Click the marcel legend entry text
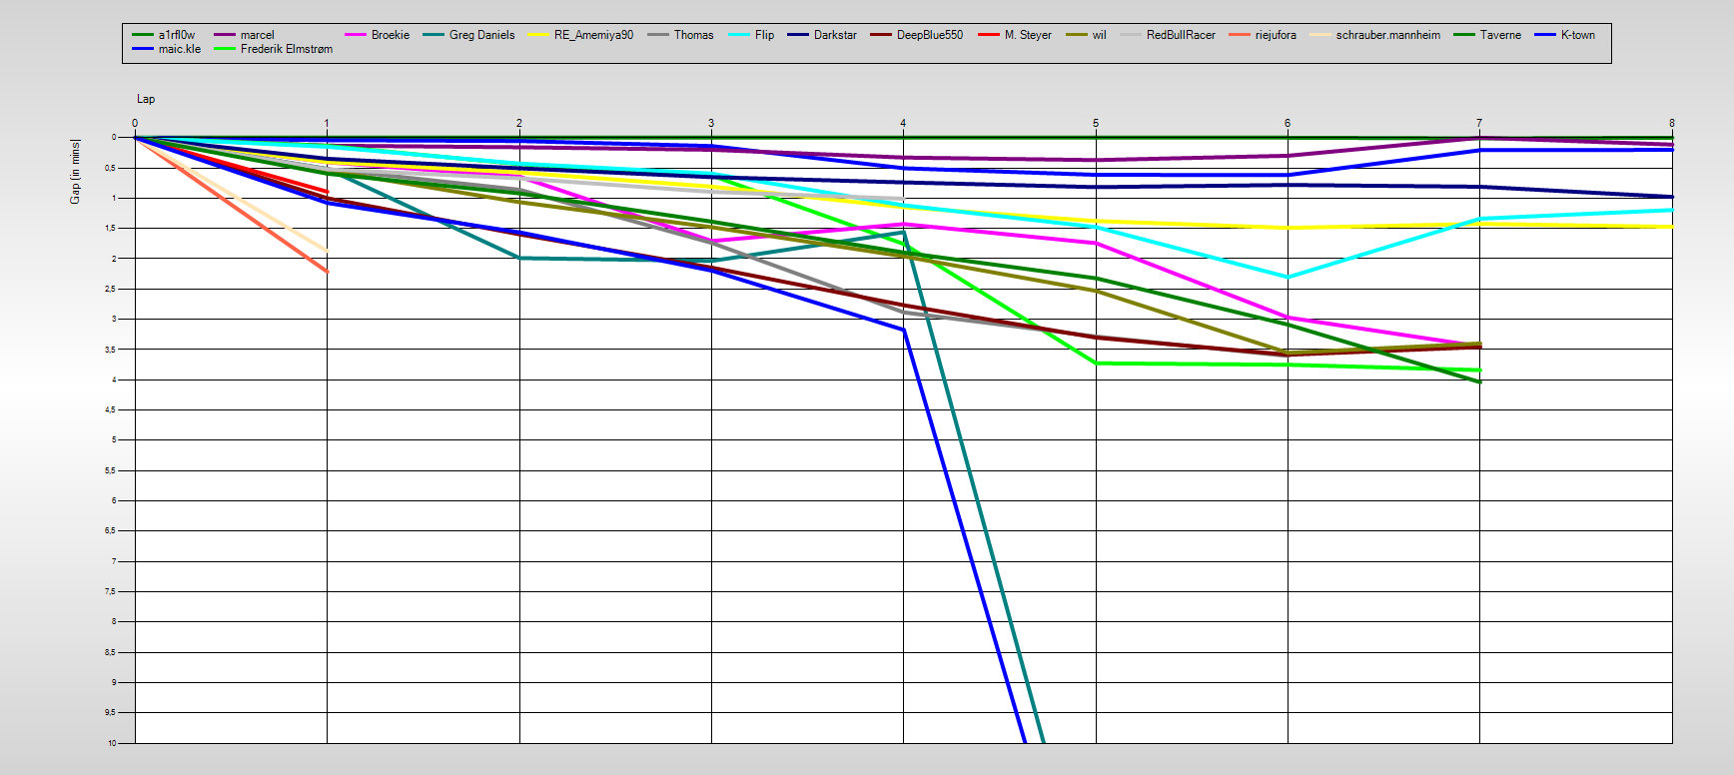Viewport: 1734px width, 775px height. tap(257, 35)
